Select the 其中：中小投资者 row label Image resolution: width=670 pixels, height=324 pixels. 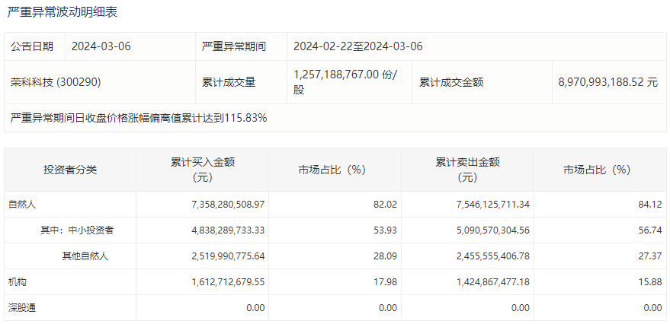tap(77, 230)
